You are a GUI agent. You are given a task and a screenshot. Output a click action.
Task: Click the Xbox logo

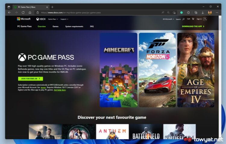[41, 19]
